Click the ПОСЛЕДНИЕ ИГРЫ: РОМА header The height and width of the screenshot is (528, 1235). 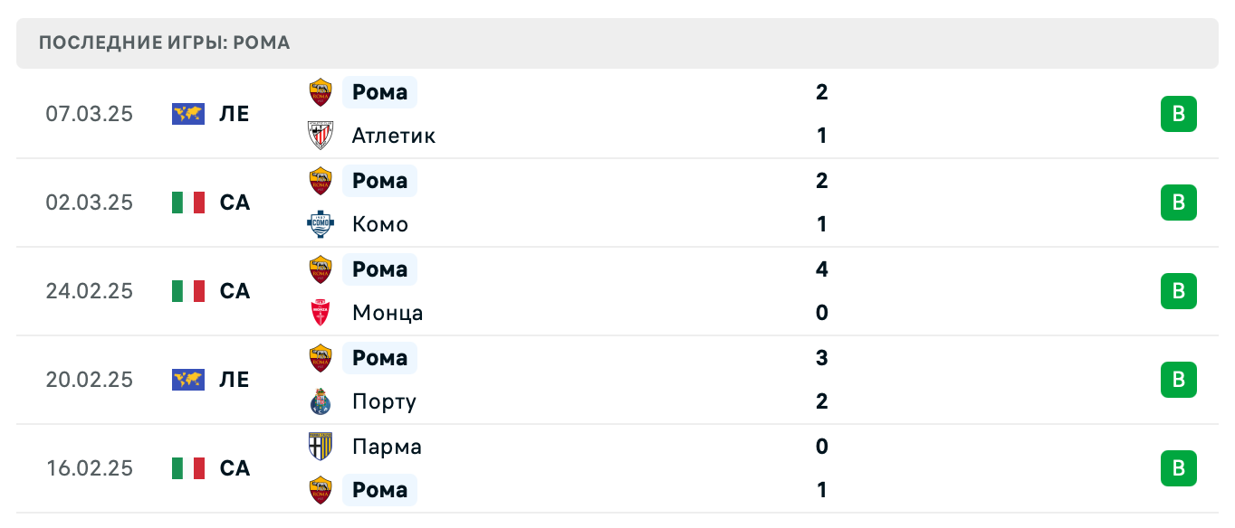[163, 42]
